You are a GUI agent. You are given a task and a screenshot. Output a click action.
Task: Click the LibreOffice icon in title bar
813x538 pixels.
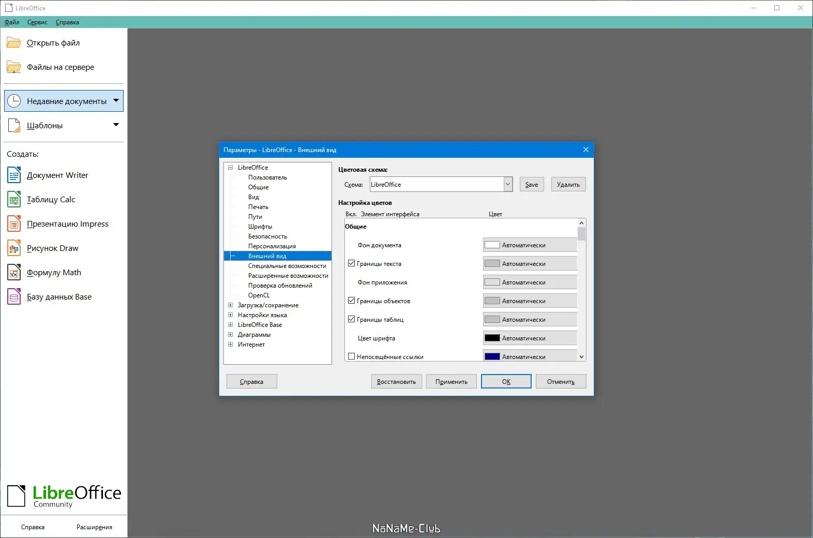click(8, 8)
